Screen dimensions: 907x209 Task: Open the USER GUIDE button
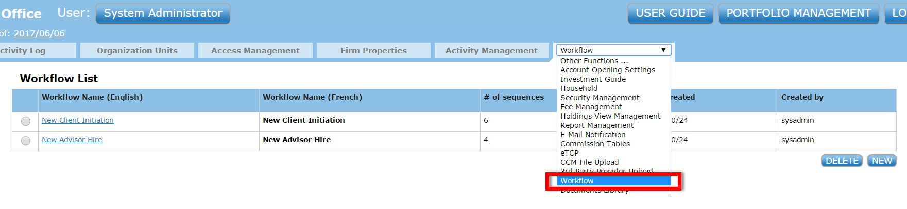(670, 13)
